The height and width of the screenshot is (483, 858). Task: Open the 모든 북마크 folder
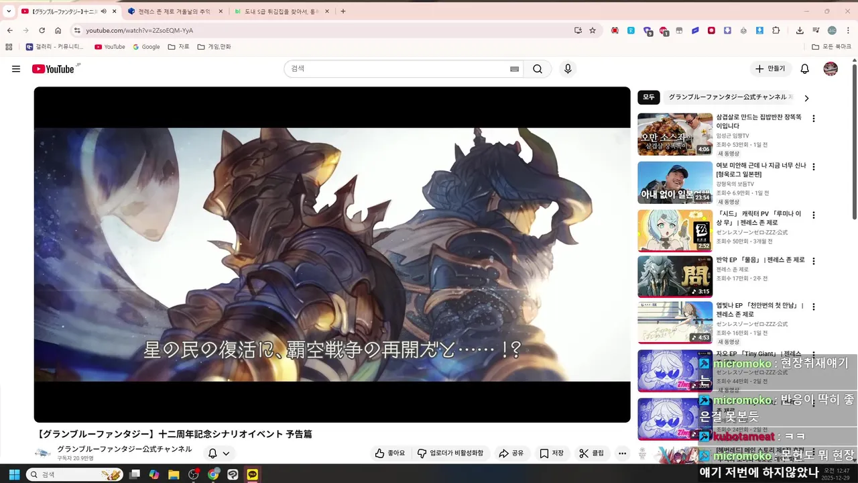click(831, 47)
